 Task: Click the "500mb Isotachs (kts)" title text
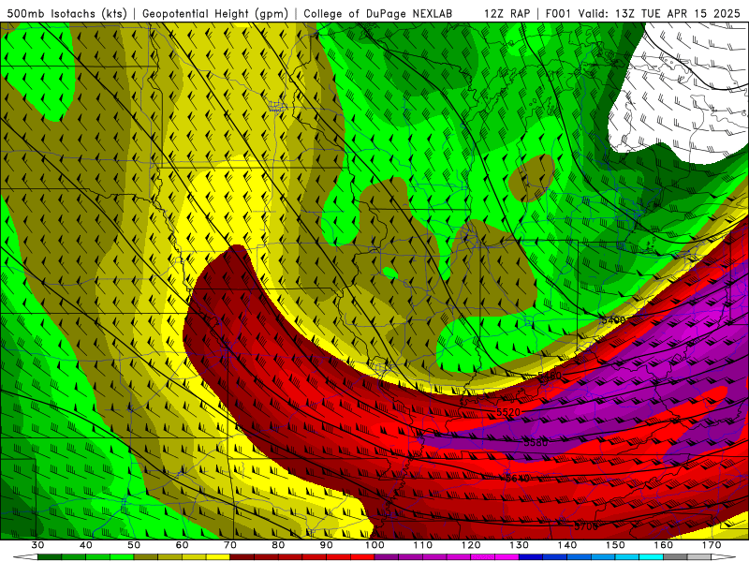(67, 13)
